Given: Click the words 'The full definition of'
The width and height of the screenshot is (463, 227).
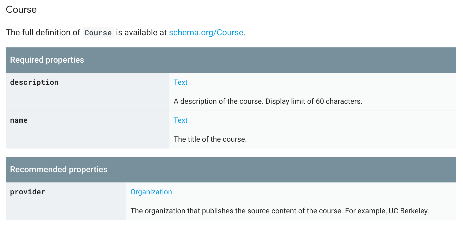Looking at the screenshot, I should (x=43, y=32).
